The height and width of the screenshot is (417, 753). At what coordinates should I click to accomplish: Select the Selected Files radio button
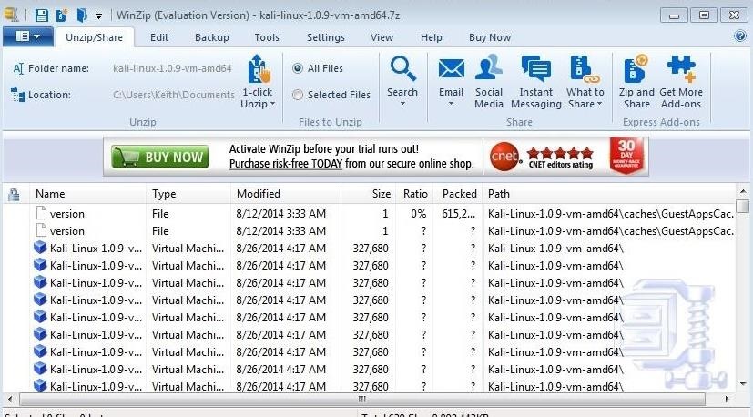pyautogui.click(x=298, y=95)
